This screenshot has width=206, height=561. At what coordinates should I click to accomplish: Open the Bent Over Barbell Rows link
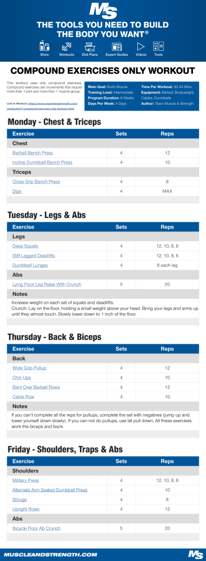click(36, 388)
